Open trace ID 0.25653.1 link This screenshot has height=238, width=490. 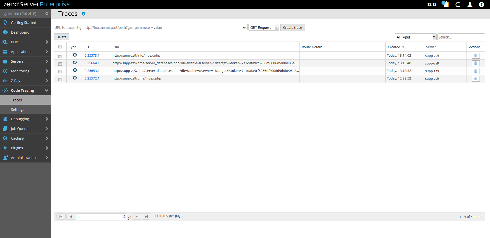click(x=92, y=71)
